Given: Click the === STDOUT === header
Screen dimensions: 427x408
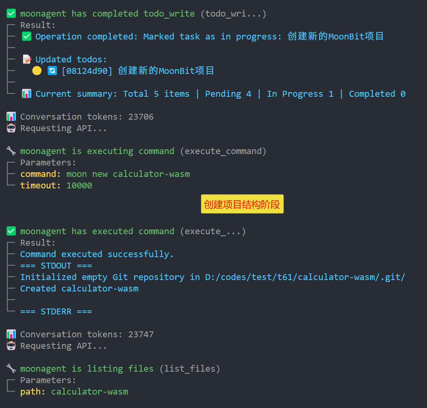Looking at the screenshot, I should pyautogui.click(x=56, y=266).
